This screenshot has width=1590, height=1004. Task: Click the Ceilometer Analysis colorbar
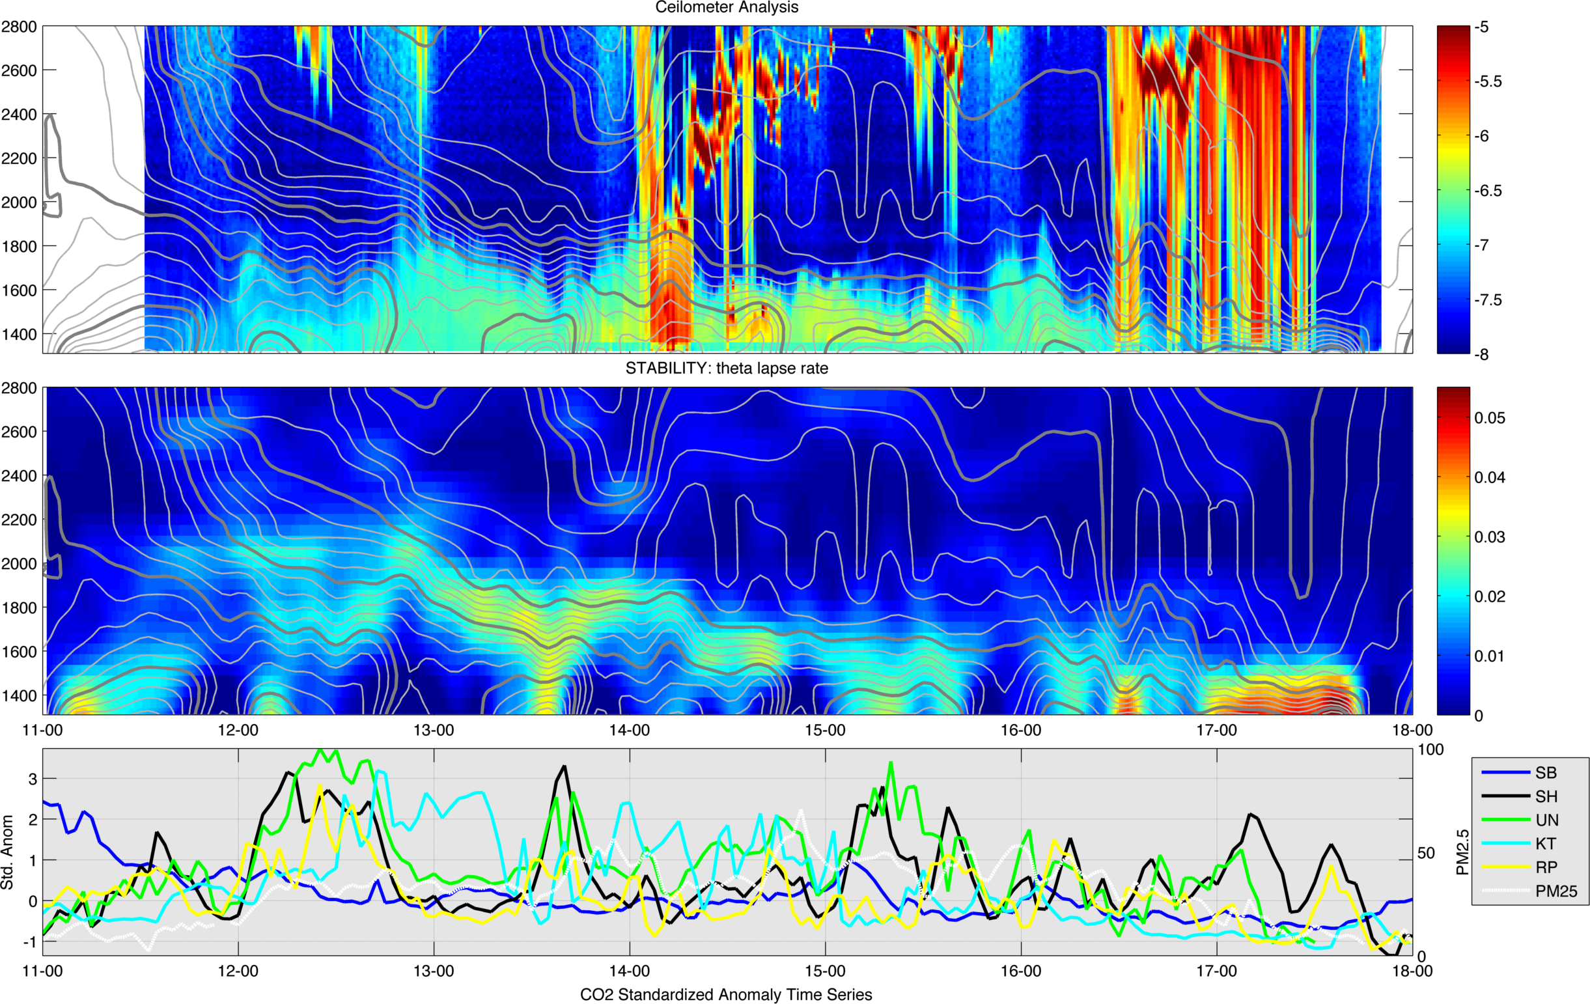click(1453, 189)
